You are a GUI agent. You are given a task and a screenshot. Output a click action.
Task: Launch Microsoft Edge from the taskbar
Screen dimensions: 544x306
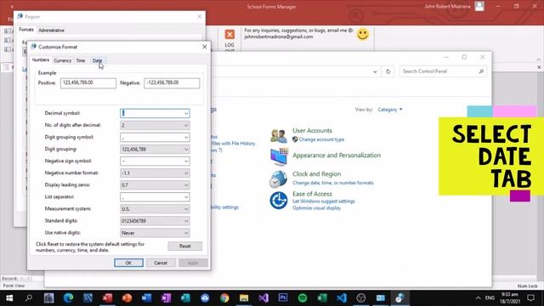68,297
